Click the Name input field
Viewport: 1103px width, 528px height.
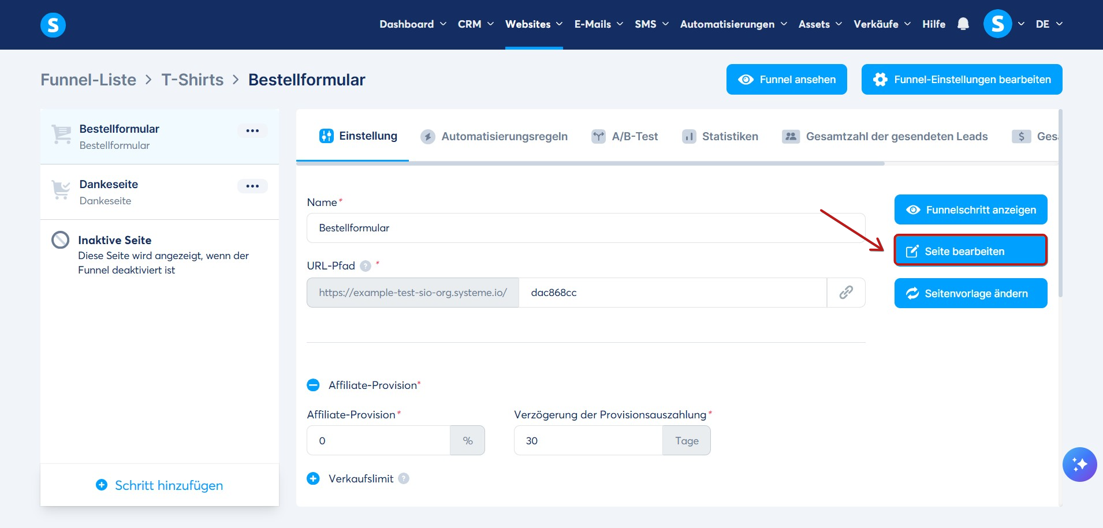coord(586,228)
